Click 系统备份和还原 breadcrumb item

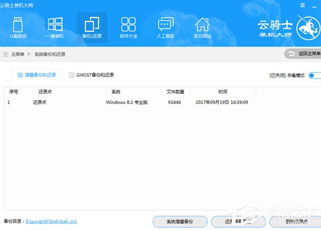(50, 54)
